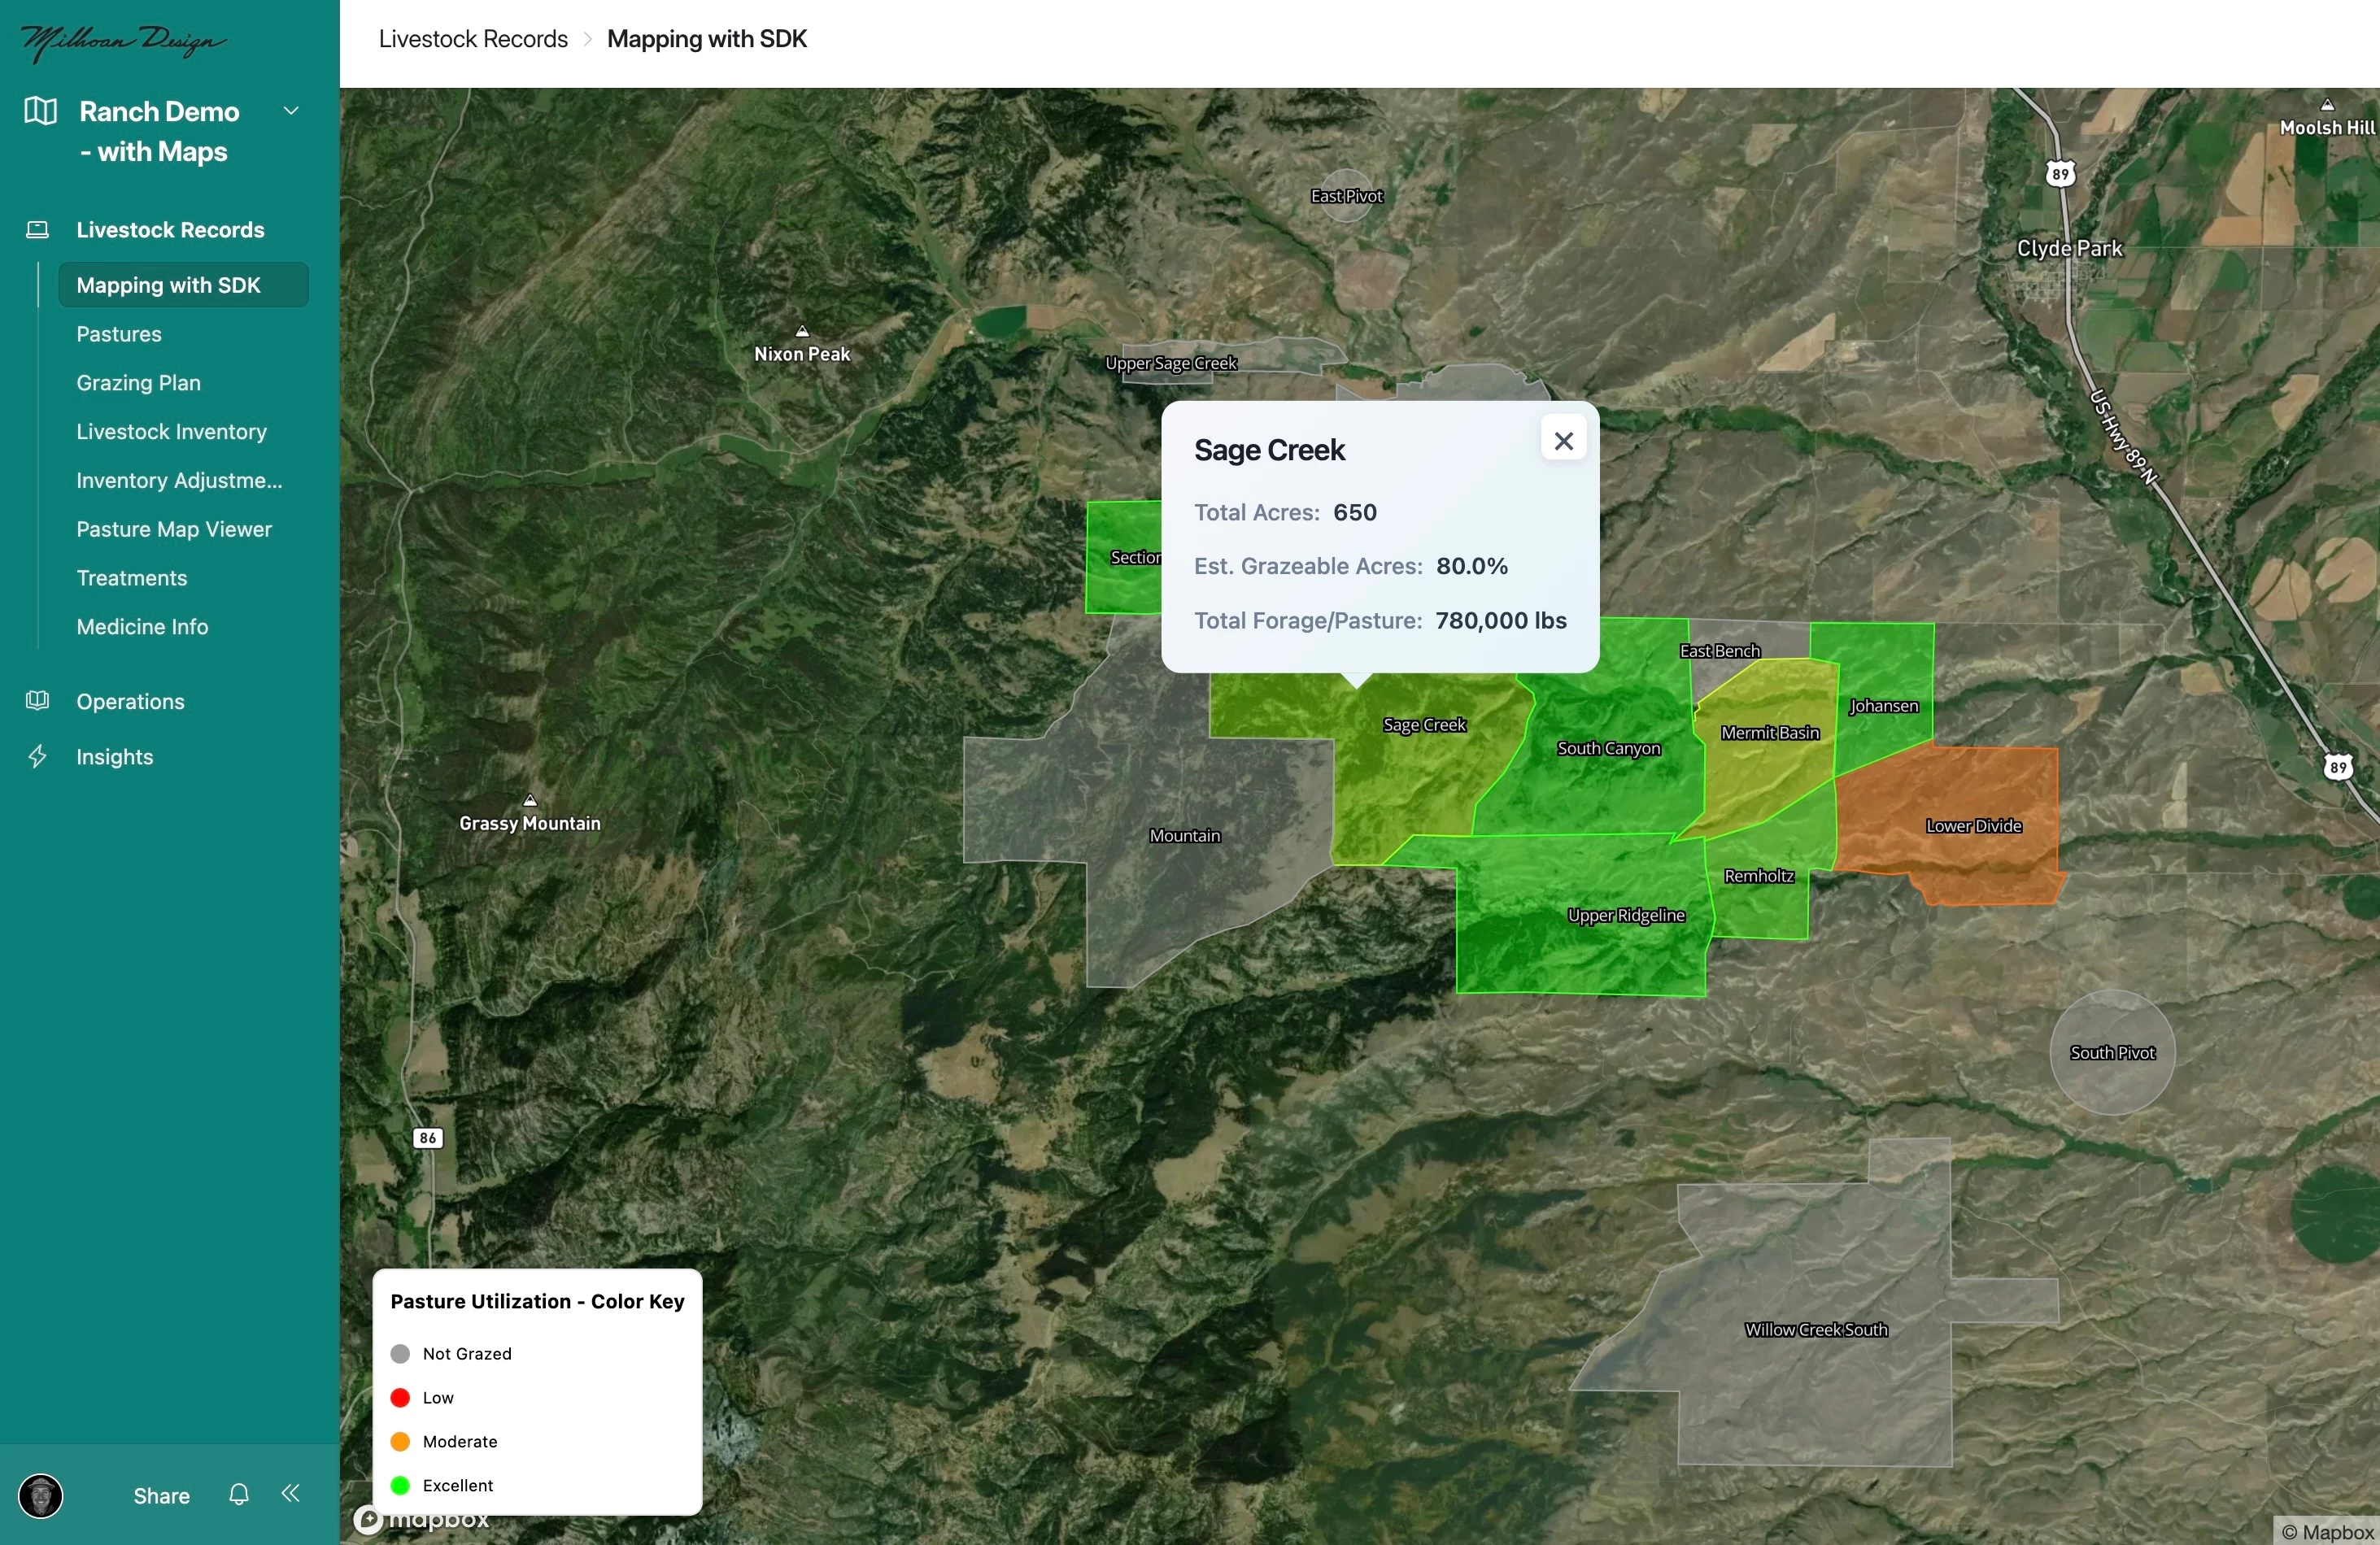The image size is (2380, 1545).
Task: Open the Pastures menu item
Action: [x=119, y=334]
